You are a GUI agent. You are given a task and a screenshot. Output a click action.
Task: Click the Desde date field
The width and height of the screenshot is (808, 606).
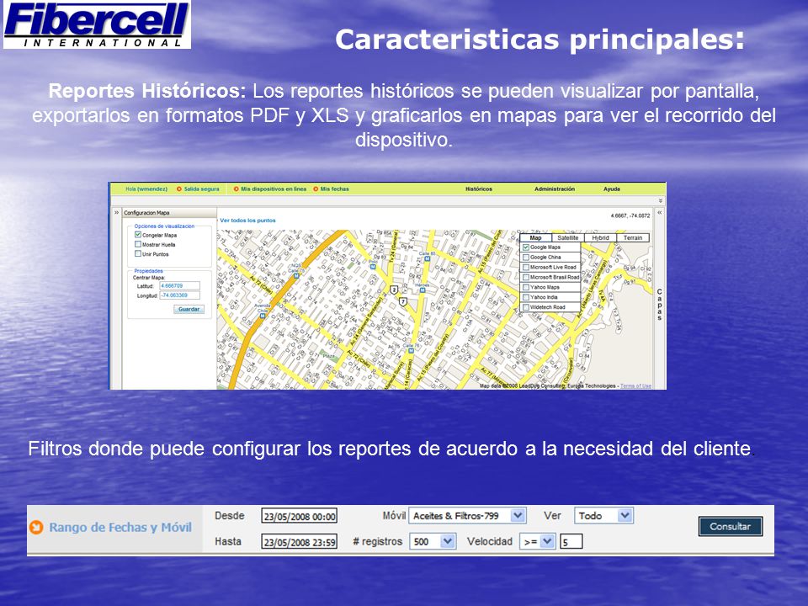pyautogui.click(x=300, y=516)
